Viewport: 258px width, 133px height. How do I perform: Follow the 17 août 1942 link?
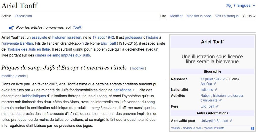click(103, 38)
